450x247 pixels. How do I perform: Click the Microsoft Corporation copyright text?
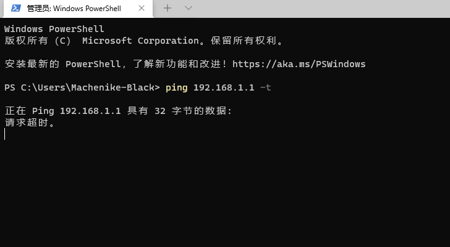(x=141, y=41)
